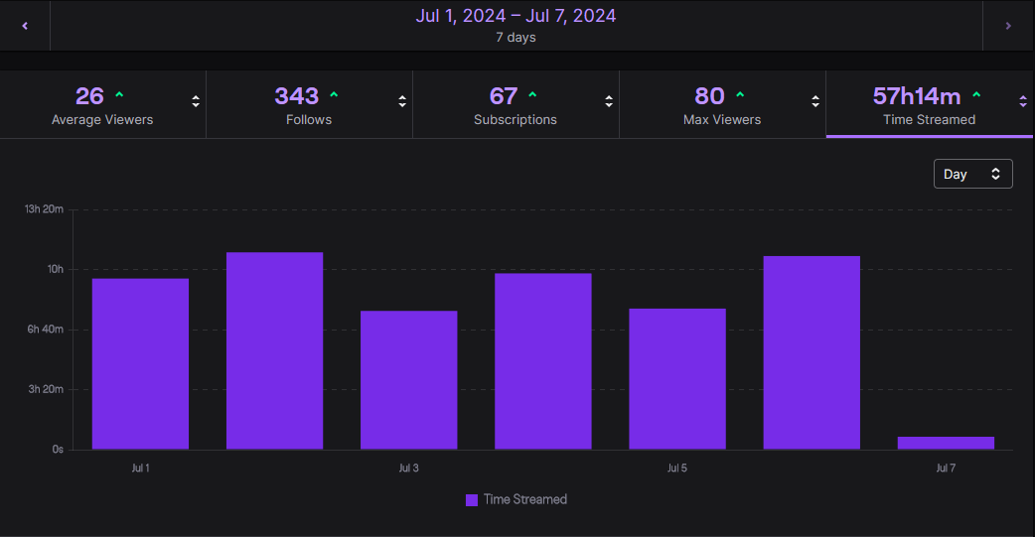The height and width of the screenshot is (537, 1035).
Task: Click the green up arrow next to 26
Action: (119, 95)
